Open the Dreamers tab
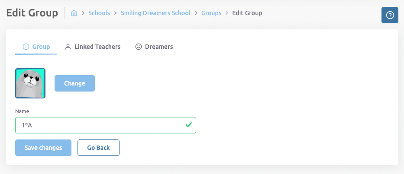Screen dimensions: 404x174 [159, 47]
